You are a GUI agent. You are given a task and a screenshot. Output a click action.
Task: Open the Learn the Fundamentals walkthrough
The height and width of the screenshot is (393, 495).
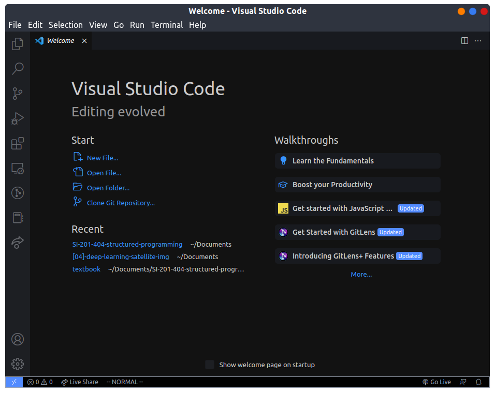tap(358, 161)
